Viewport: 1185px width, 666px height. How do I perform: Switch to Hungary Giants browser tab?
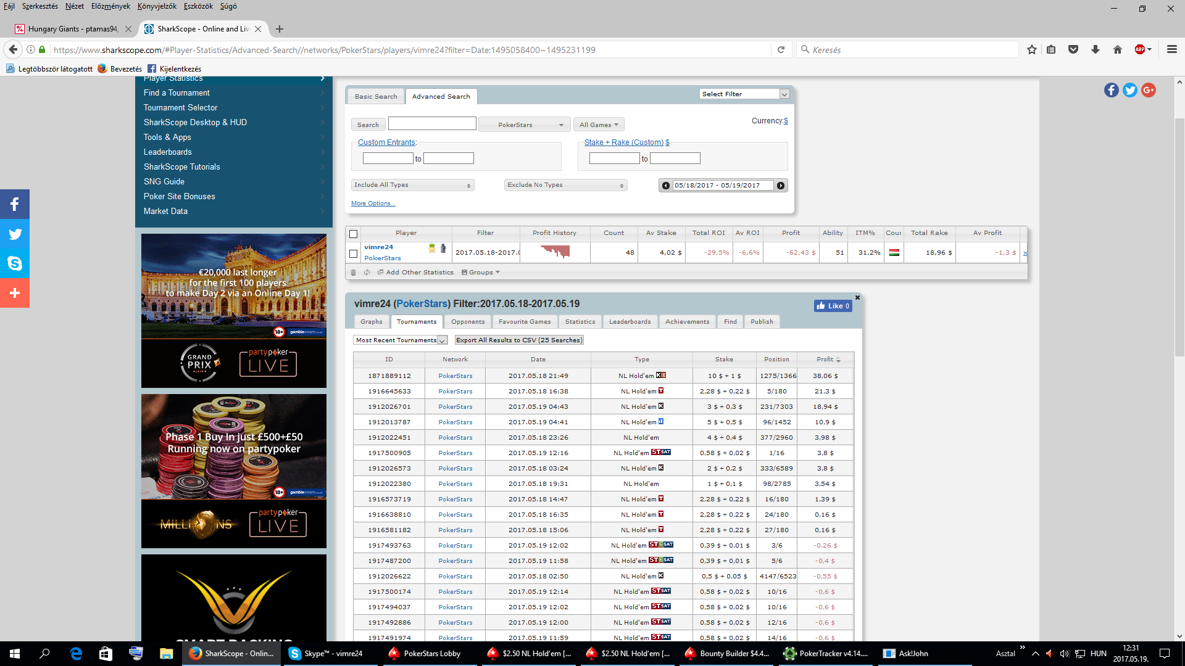click(73, 29)
